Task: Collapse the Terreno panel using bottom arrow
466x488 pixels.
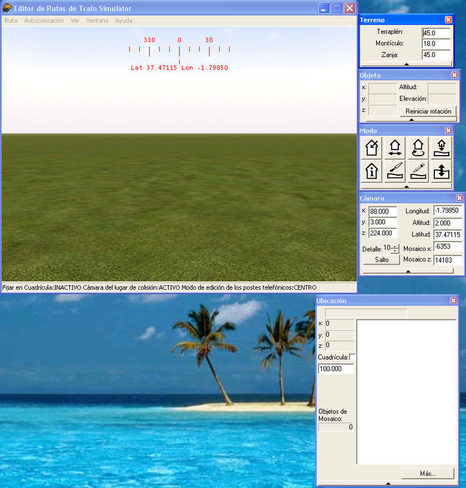Action: click(406, 63)
